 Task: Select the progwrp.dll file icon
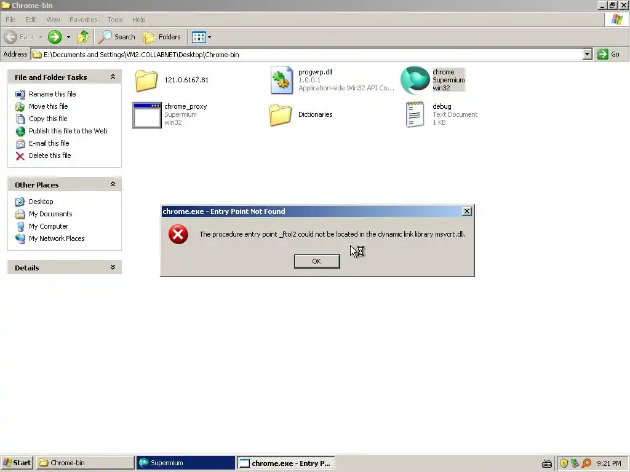pyautogui.click(x=282, y=81)
